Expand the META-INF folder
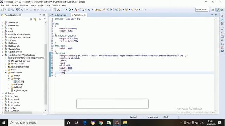Viewport: 225px width, 126px height. (x=9, y=84)
